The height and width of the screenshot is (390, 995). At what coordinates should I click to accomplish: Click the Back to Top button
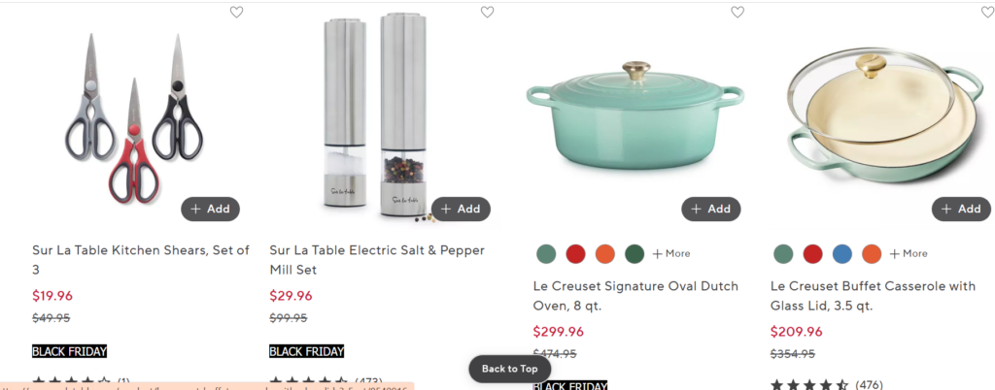(x=510, y=369)
